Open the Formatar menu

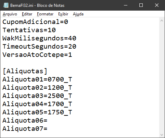(45, 14)
